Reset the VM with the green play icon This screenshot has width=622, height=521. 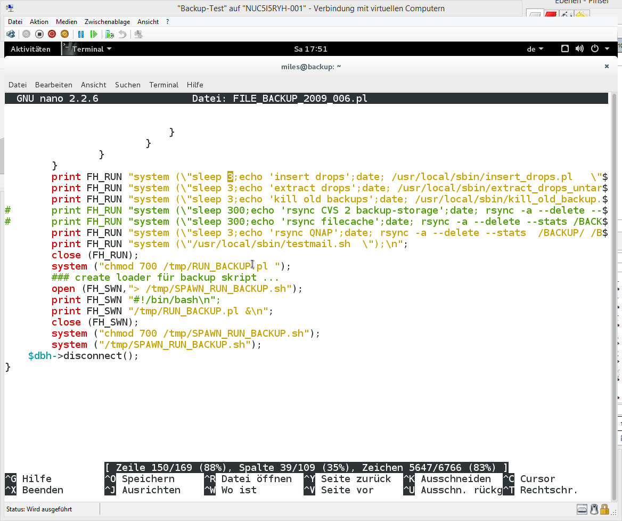[94, 35]
